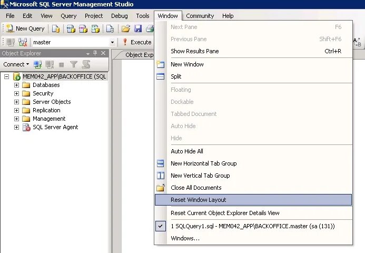Expand the Security folder
This screenshot has height=253, width=365.
coord(16,93)
